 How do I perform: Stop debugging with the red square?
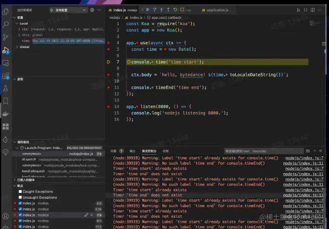182,9
